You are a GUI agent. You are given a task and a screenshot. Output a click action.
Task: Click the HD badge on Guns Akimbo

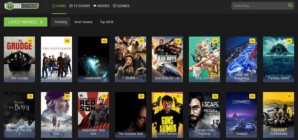coord(178,96)
